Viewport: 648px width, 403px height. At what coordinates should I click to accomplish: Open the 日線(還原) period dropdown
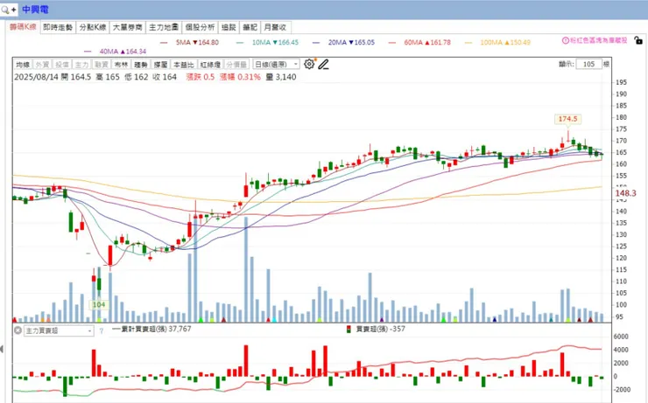[x=276, y=65]
